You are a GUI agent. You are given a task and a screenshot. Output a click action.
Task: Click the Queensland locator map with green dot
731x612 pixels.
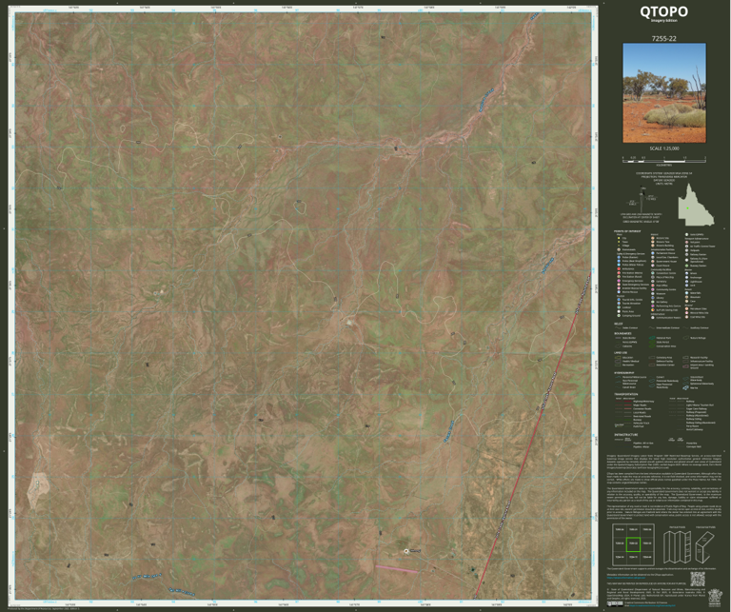click(696, 205)
